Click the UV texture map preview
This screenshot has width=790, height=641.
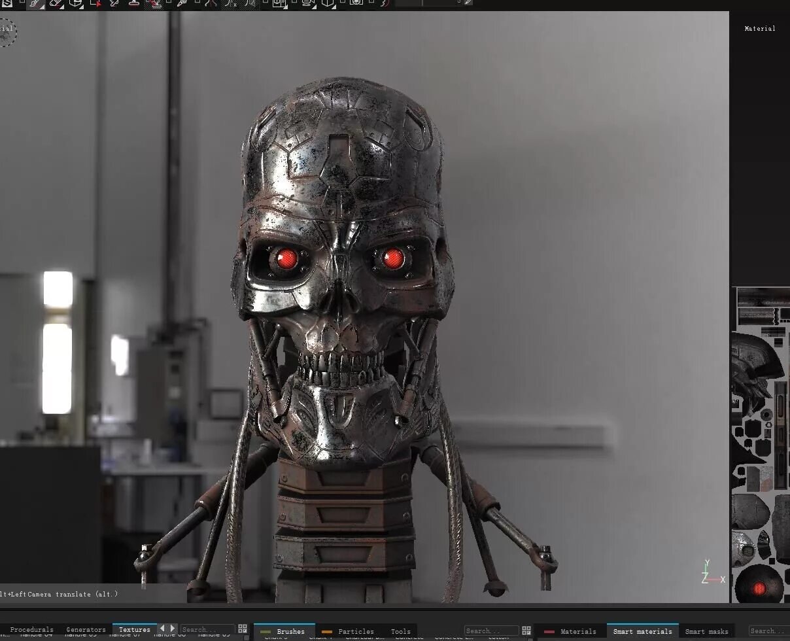[x=761, y=445]
